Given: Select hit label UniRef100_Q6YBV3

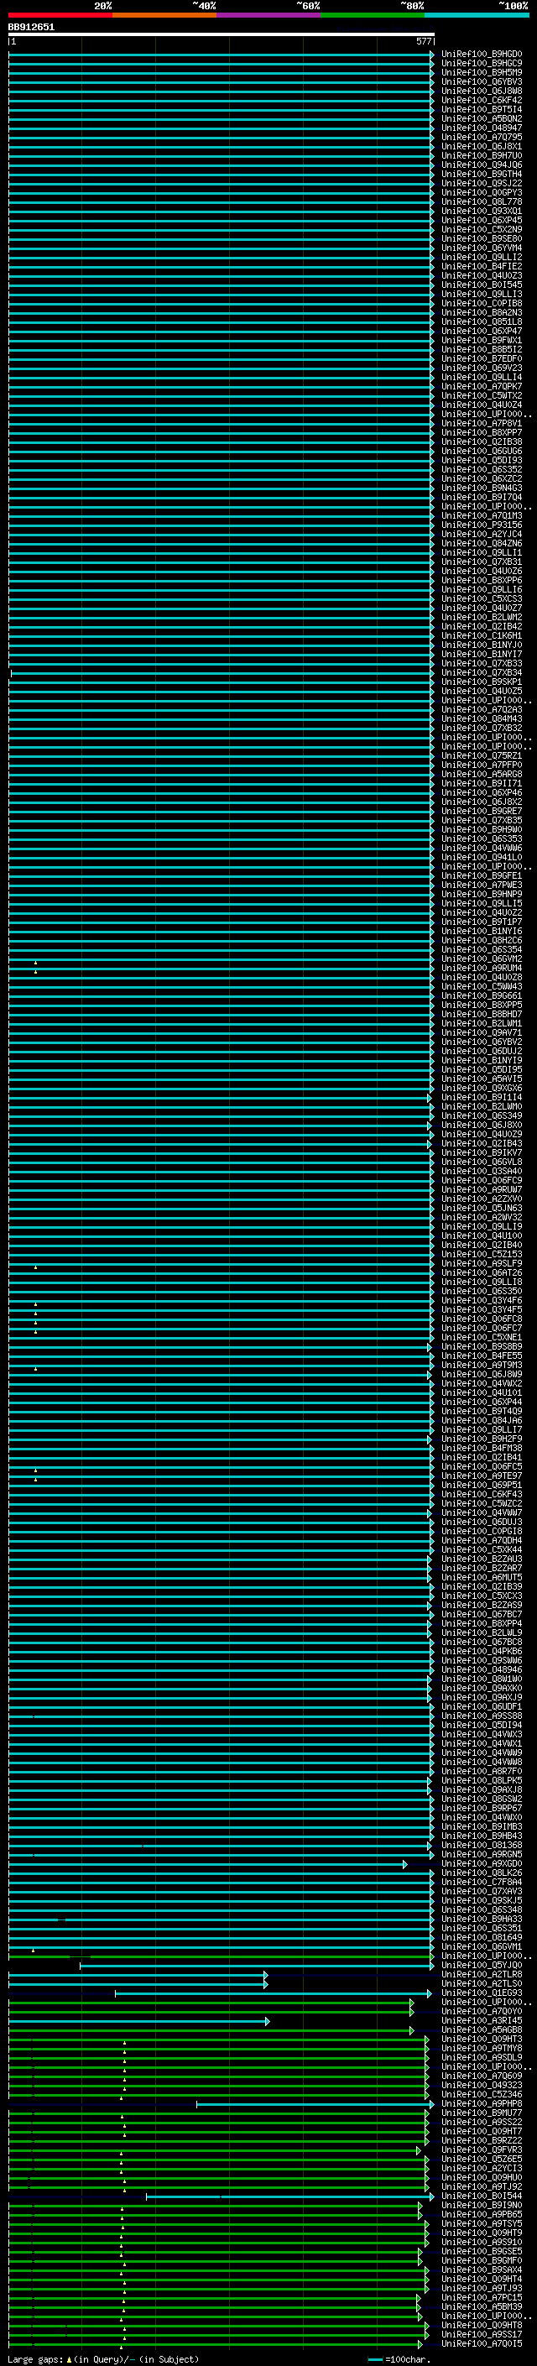Looking at the screenshot, I should tap(482, 81).
